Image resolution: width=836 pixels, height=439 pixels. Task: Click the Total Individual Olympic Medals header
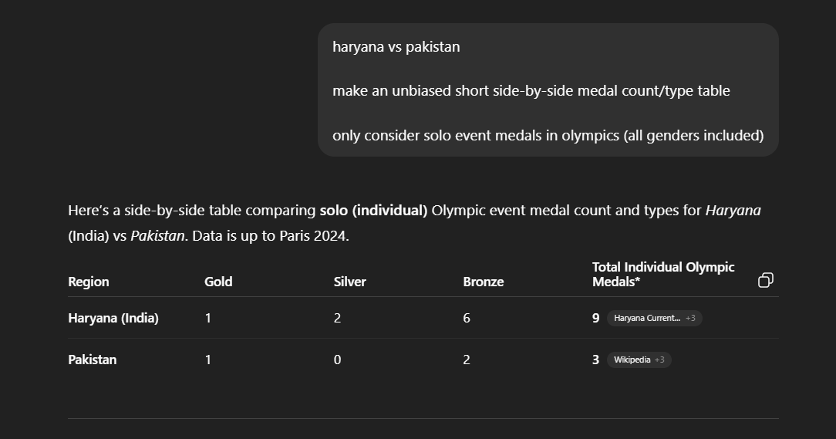pyautogui.click(x=663, y=274)
